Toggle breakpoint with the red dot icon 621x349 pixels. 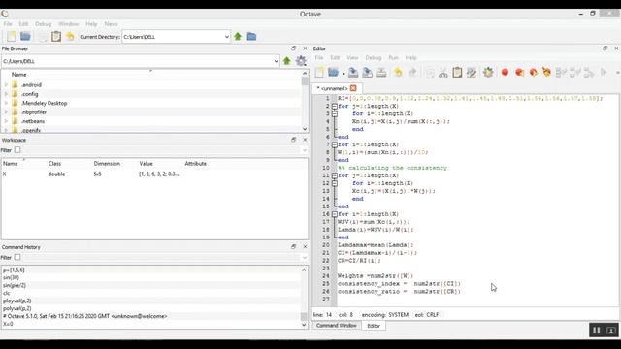pos(505,72)
